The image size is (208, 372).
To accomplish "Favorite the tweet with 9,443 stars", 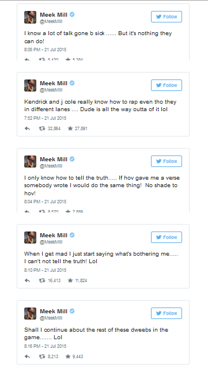I will click(68, 356).
